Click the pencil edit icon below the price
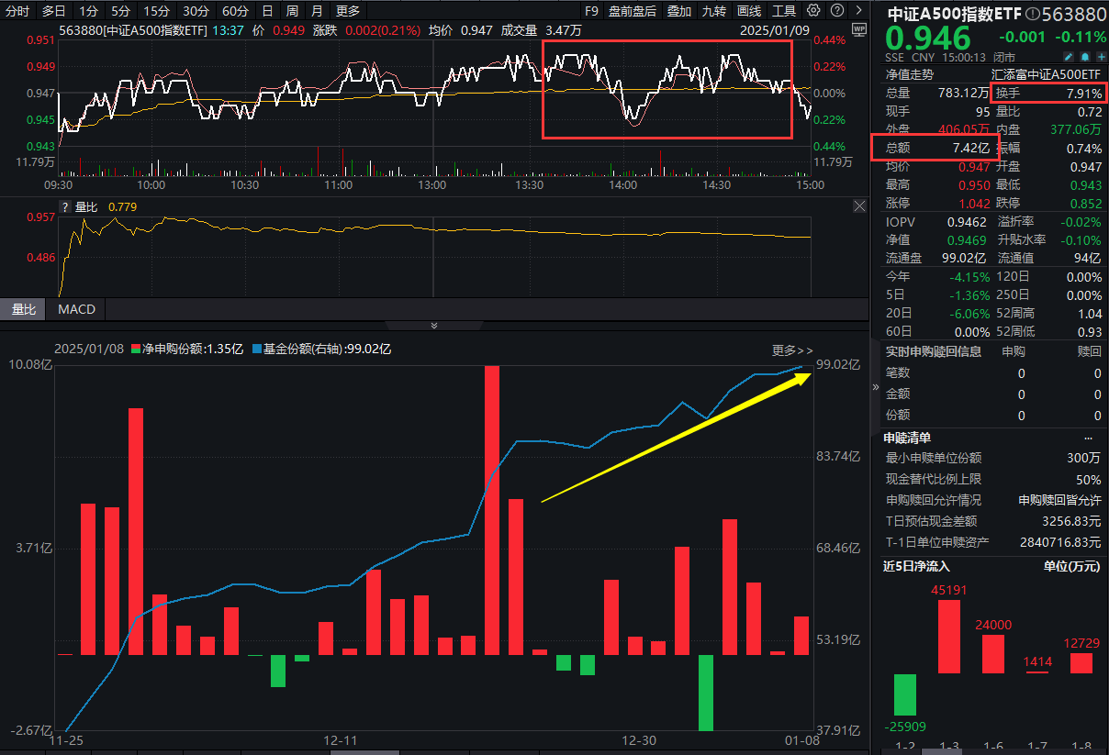The width and height of the screenshot is (1109, 755). point(1067,56)
